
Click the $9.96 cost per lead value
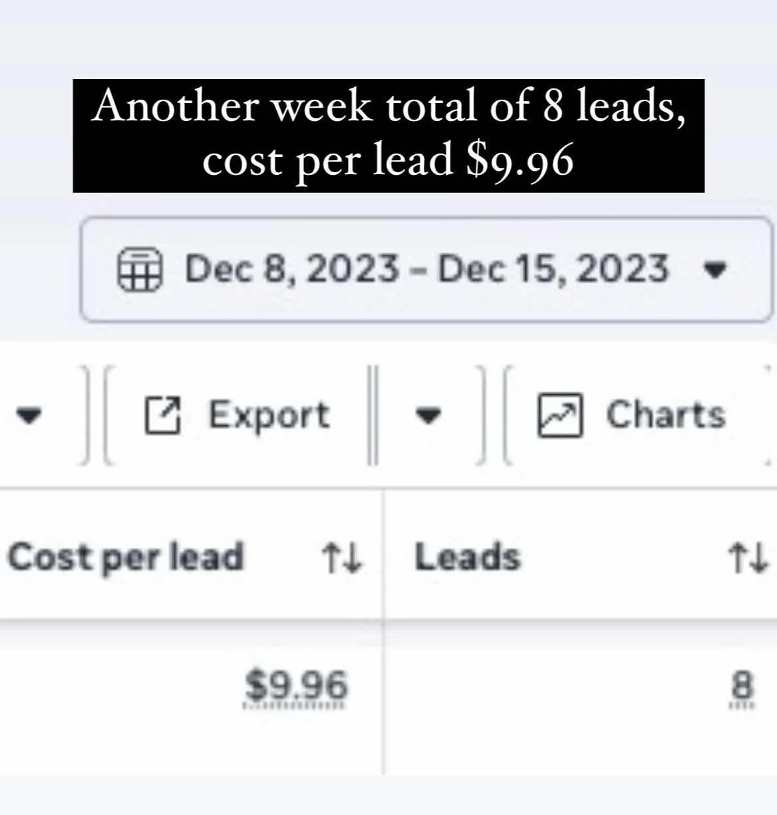[x=296, y=687]
